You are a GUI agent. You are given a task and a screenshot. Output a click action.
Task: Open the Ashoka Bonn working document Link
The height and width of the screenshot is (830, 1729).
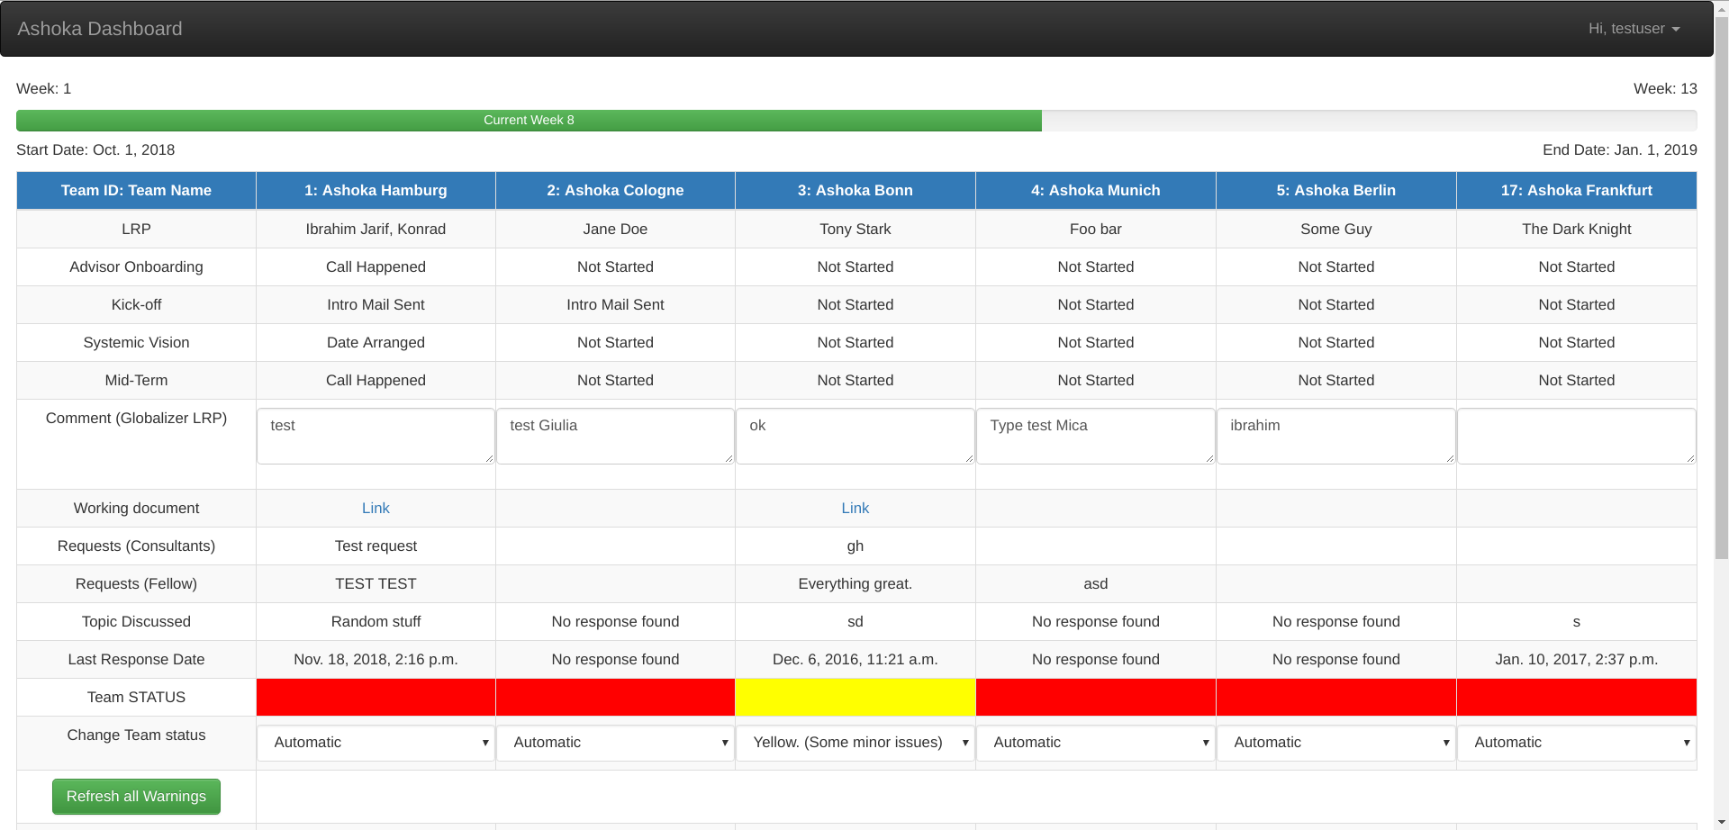855,508
